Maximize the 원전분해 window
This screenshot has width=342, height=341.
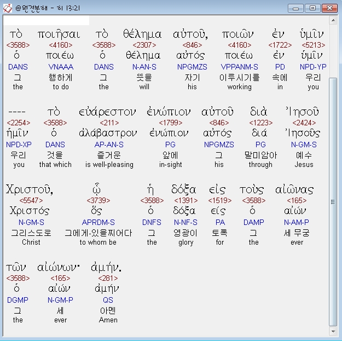click(312, 8)
